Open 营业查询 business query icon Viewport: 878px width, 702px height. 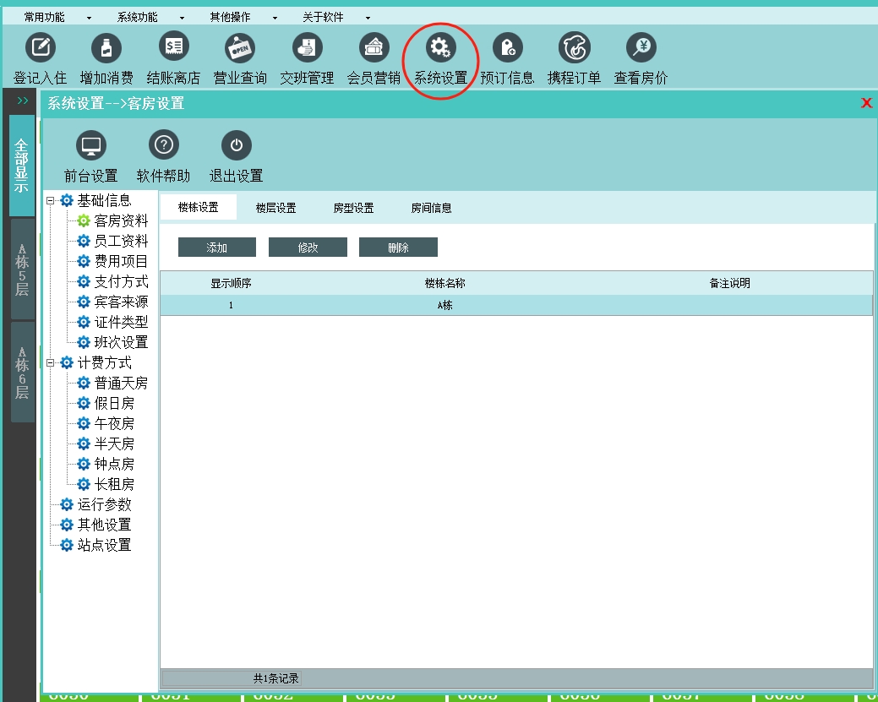point(240,47)
